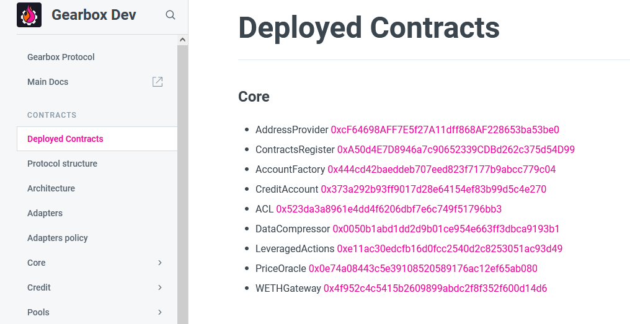Click the WETHGateway address link
Image resolution: width=630 pixels, height=324 pixels.
coord(435,288)
